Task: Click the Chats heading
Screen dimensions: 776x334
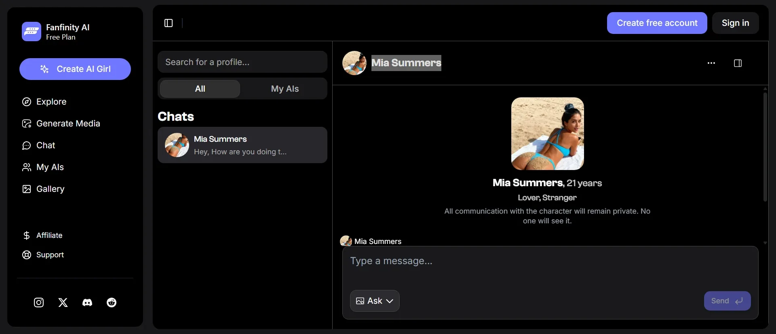Action: click(176, 116)
